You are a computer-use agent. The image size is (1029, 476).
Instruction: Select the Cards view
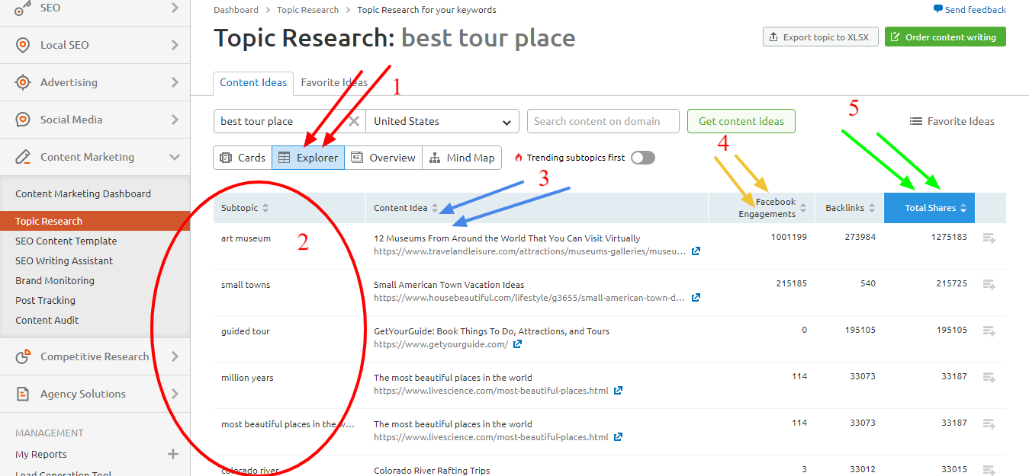click(243, 158)
